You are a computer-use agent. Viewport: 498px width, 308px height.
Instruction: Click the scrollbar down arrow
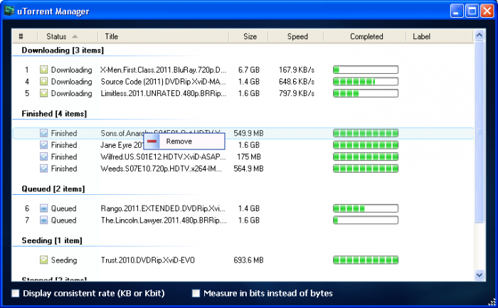(x=480, y=275)
